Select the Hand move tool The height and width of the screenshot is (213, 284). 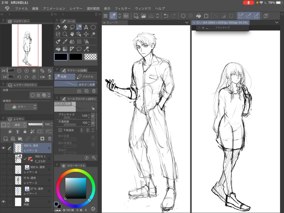tap(72, 34)
